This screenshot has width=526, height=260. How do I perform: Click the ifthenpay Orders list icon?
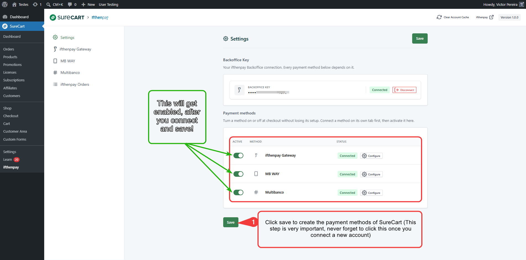55,84
